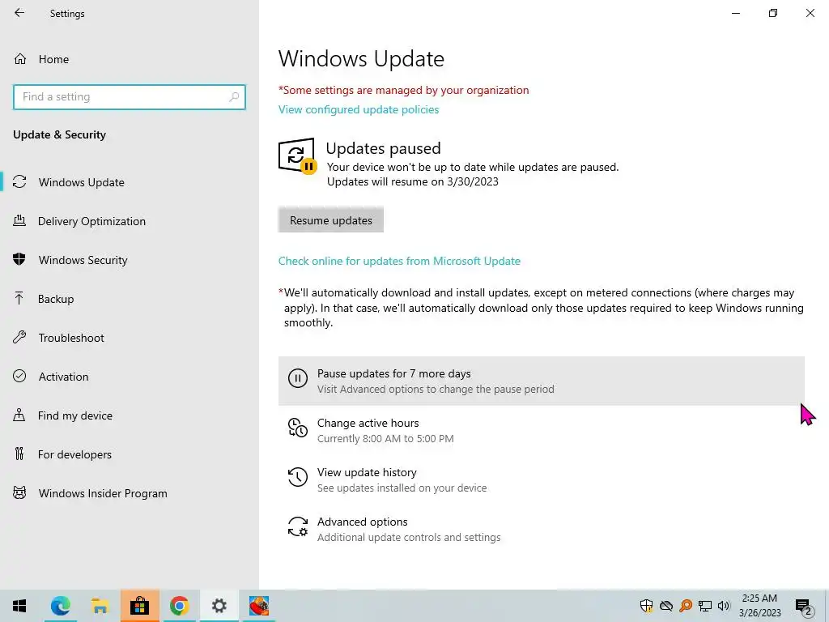Click the back arrow in Settings
Image resolution: width=829 pixels, height=622 pixels.
19,13
